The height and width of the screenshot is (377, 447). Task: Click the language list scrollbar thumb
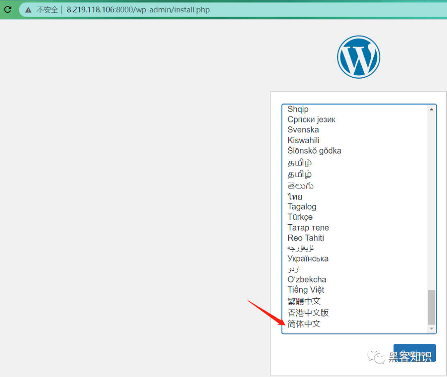[431, 307]
